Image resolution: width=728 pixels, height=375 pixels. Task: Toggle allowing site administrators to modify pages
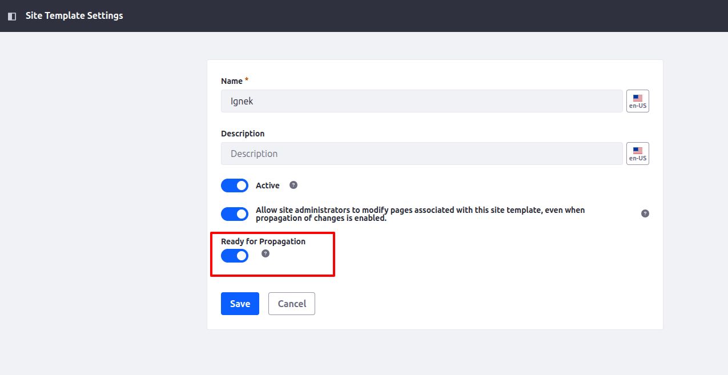235,214
